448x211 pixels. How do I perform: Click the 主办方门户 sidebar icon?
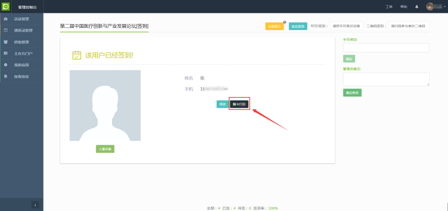(6, 53)
